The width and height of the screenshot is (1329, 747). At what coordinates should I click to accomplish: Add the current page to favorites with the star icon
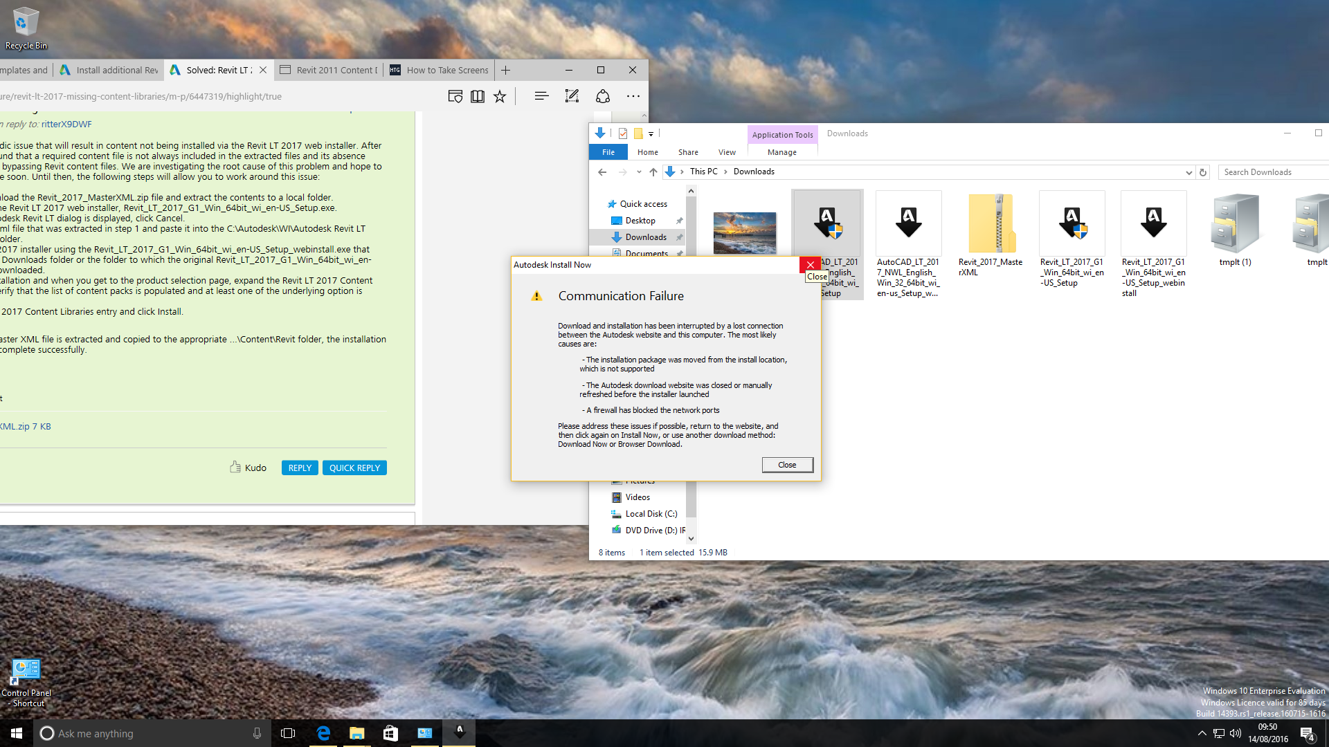[500, 96]
